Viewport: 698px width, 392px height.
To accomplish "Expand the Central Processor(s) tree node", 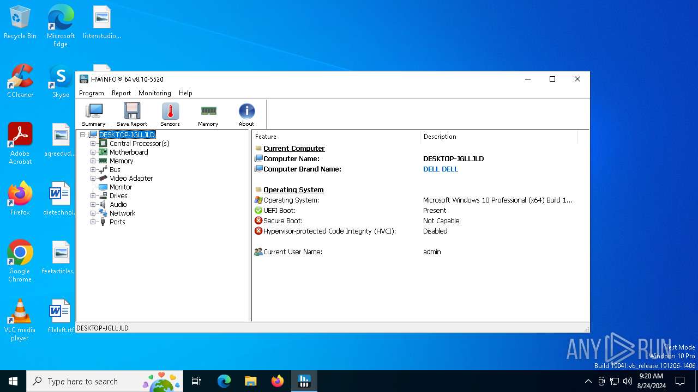I will tap(93, 143).
